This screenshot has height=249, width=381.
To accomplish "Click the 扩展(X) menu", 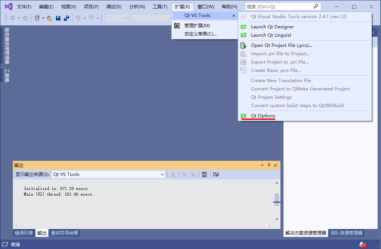I will pos(183,6).
